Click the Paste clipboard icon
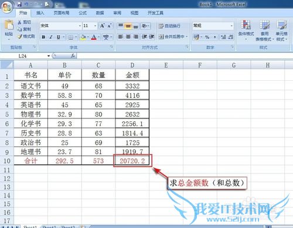This screenshot has width=293, height=228. point(9,25)
